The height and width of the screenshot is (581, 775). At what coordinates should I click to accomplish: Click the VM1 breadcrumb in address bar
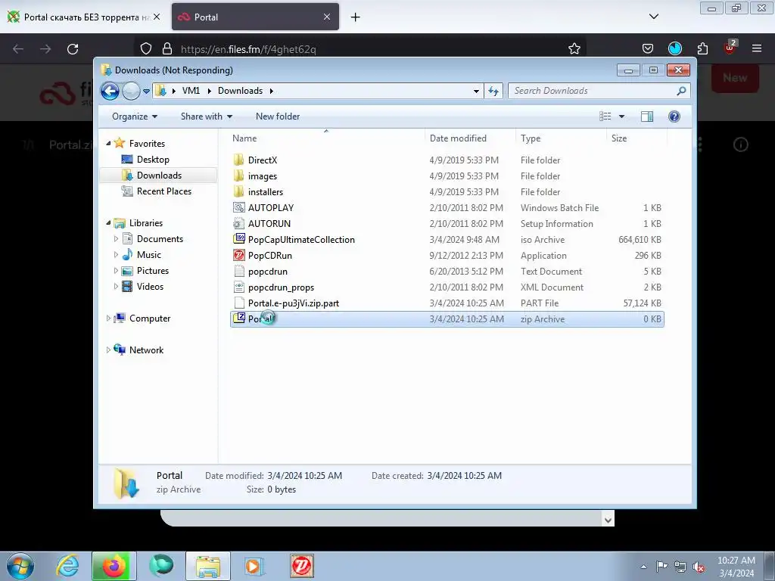[x=191, y=91]
